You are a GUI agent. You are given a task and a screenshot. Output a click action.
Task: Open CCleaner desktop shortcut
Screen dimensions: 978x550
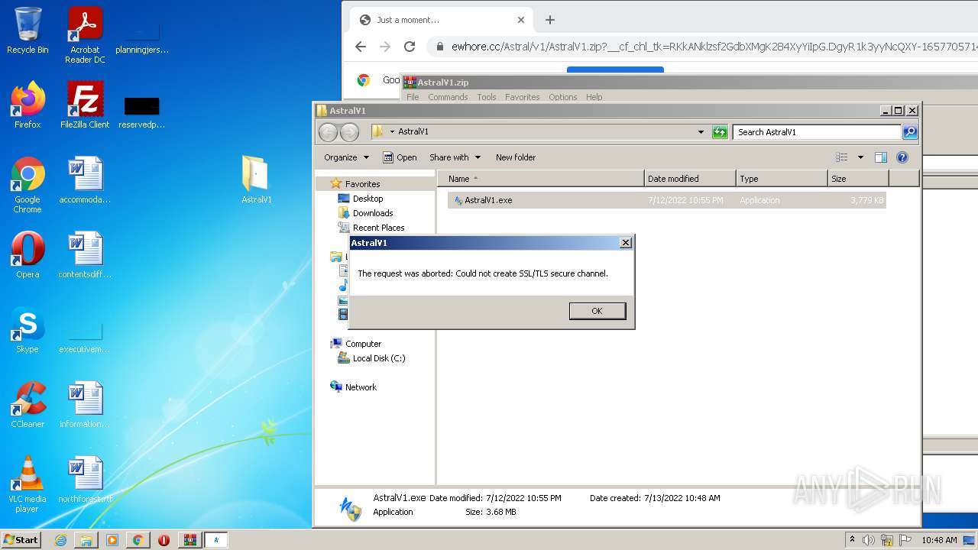coord(28,405)
